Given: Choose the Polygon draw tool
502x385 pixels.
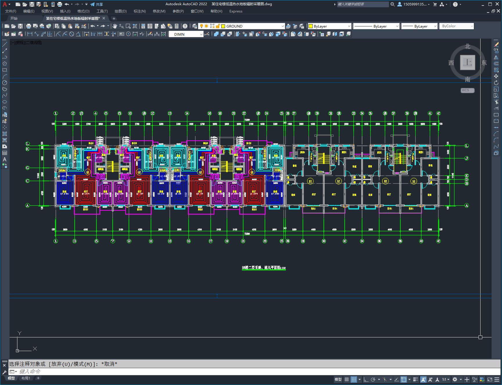Looking at the screenshot, I should click(5, 64).
